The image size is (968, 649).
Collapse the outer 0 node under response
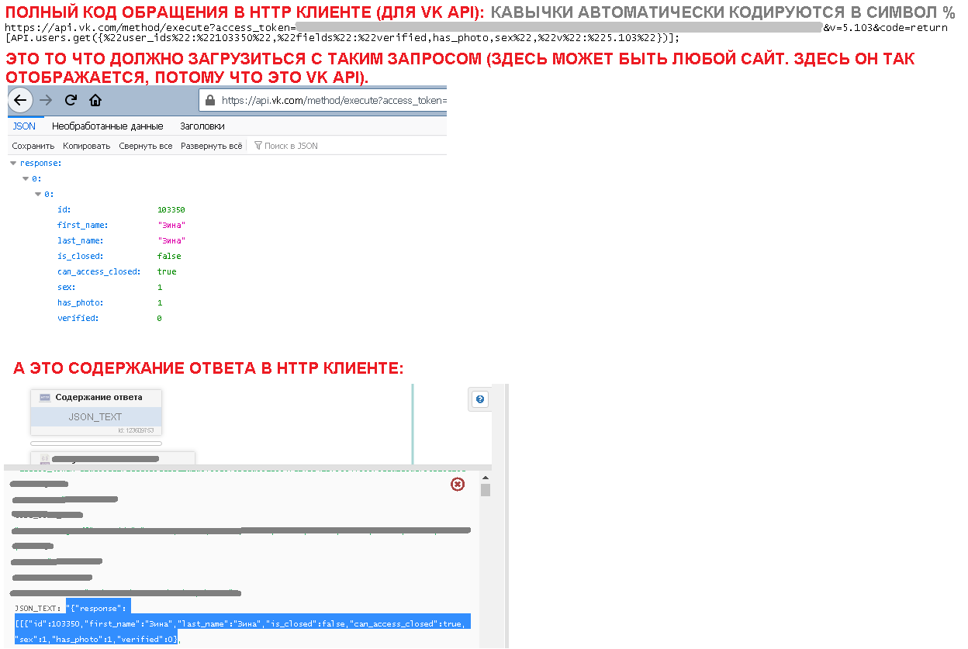click(x=26, y=178)
